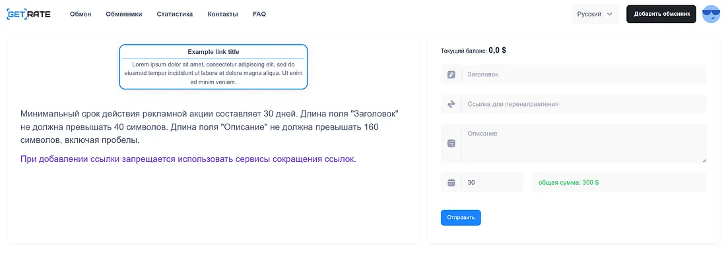Click the chevron arrow in language selector
Image resolution: width=726 pixels, height=254 pixels.
(x=610, y=14)
